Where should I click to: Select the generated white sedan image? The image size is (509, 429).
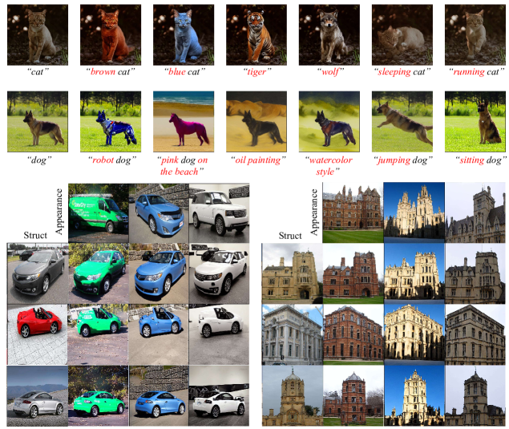219,273
